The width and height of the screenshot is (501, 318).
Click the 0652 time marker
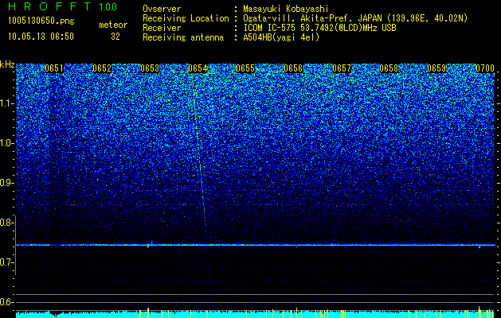click(102, 68)
